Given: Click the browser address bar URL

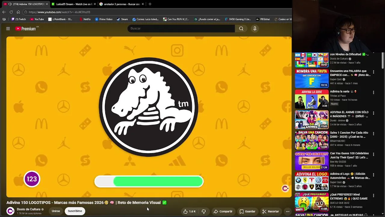Looking at the screenshot, I should click(59, 12).
